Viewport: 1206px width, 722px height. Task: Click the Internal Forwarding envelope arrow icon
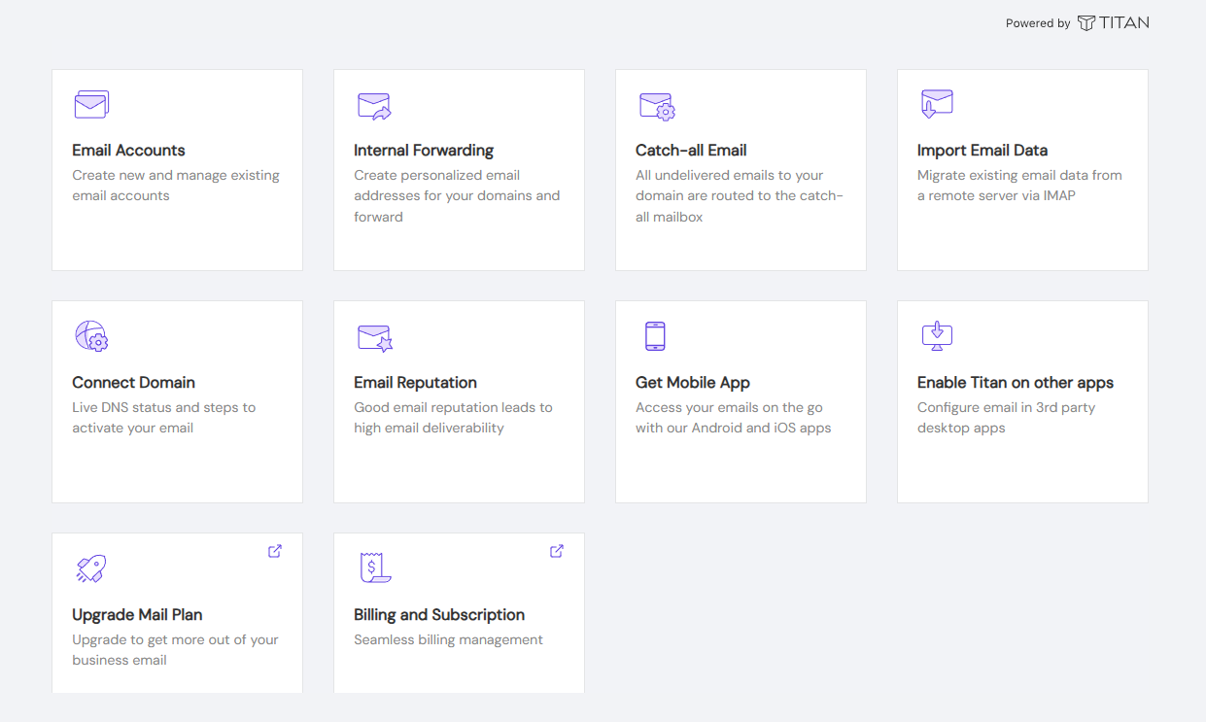(x=373, y=106)
